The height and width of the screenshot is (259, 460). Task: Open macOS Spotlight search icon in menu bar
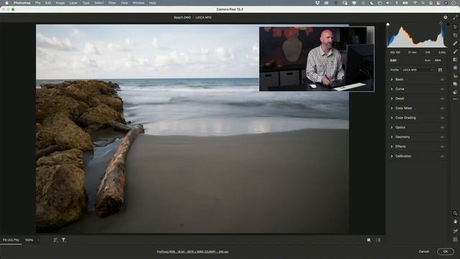click(x=423, y=3)
